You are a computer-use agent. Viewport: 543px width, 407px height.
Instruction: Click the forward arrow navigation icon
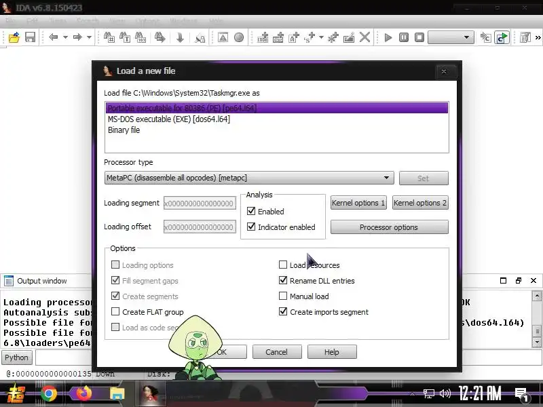tap(77, 37)
